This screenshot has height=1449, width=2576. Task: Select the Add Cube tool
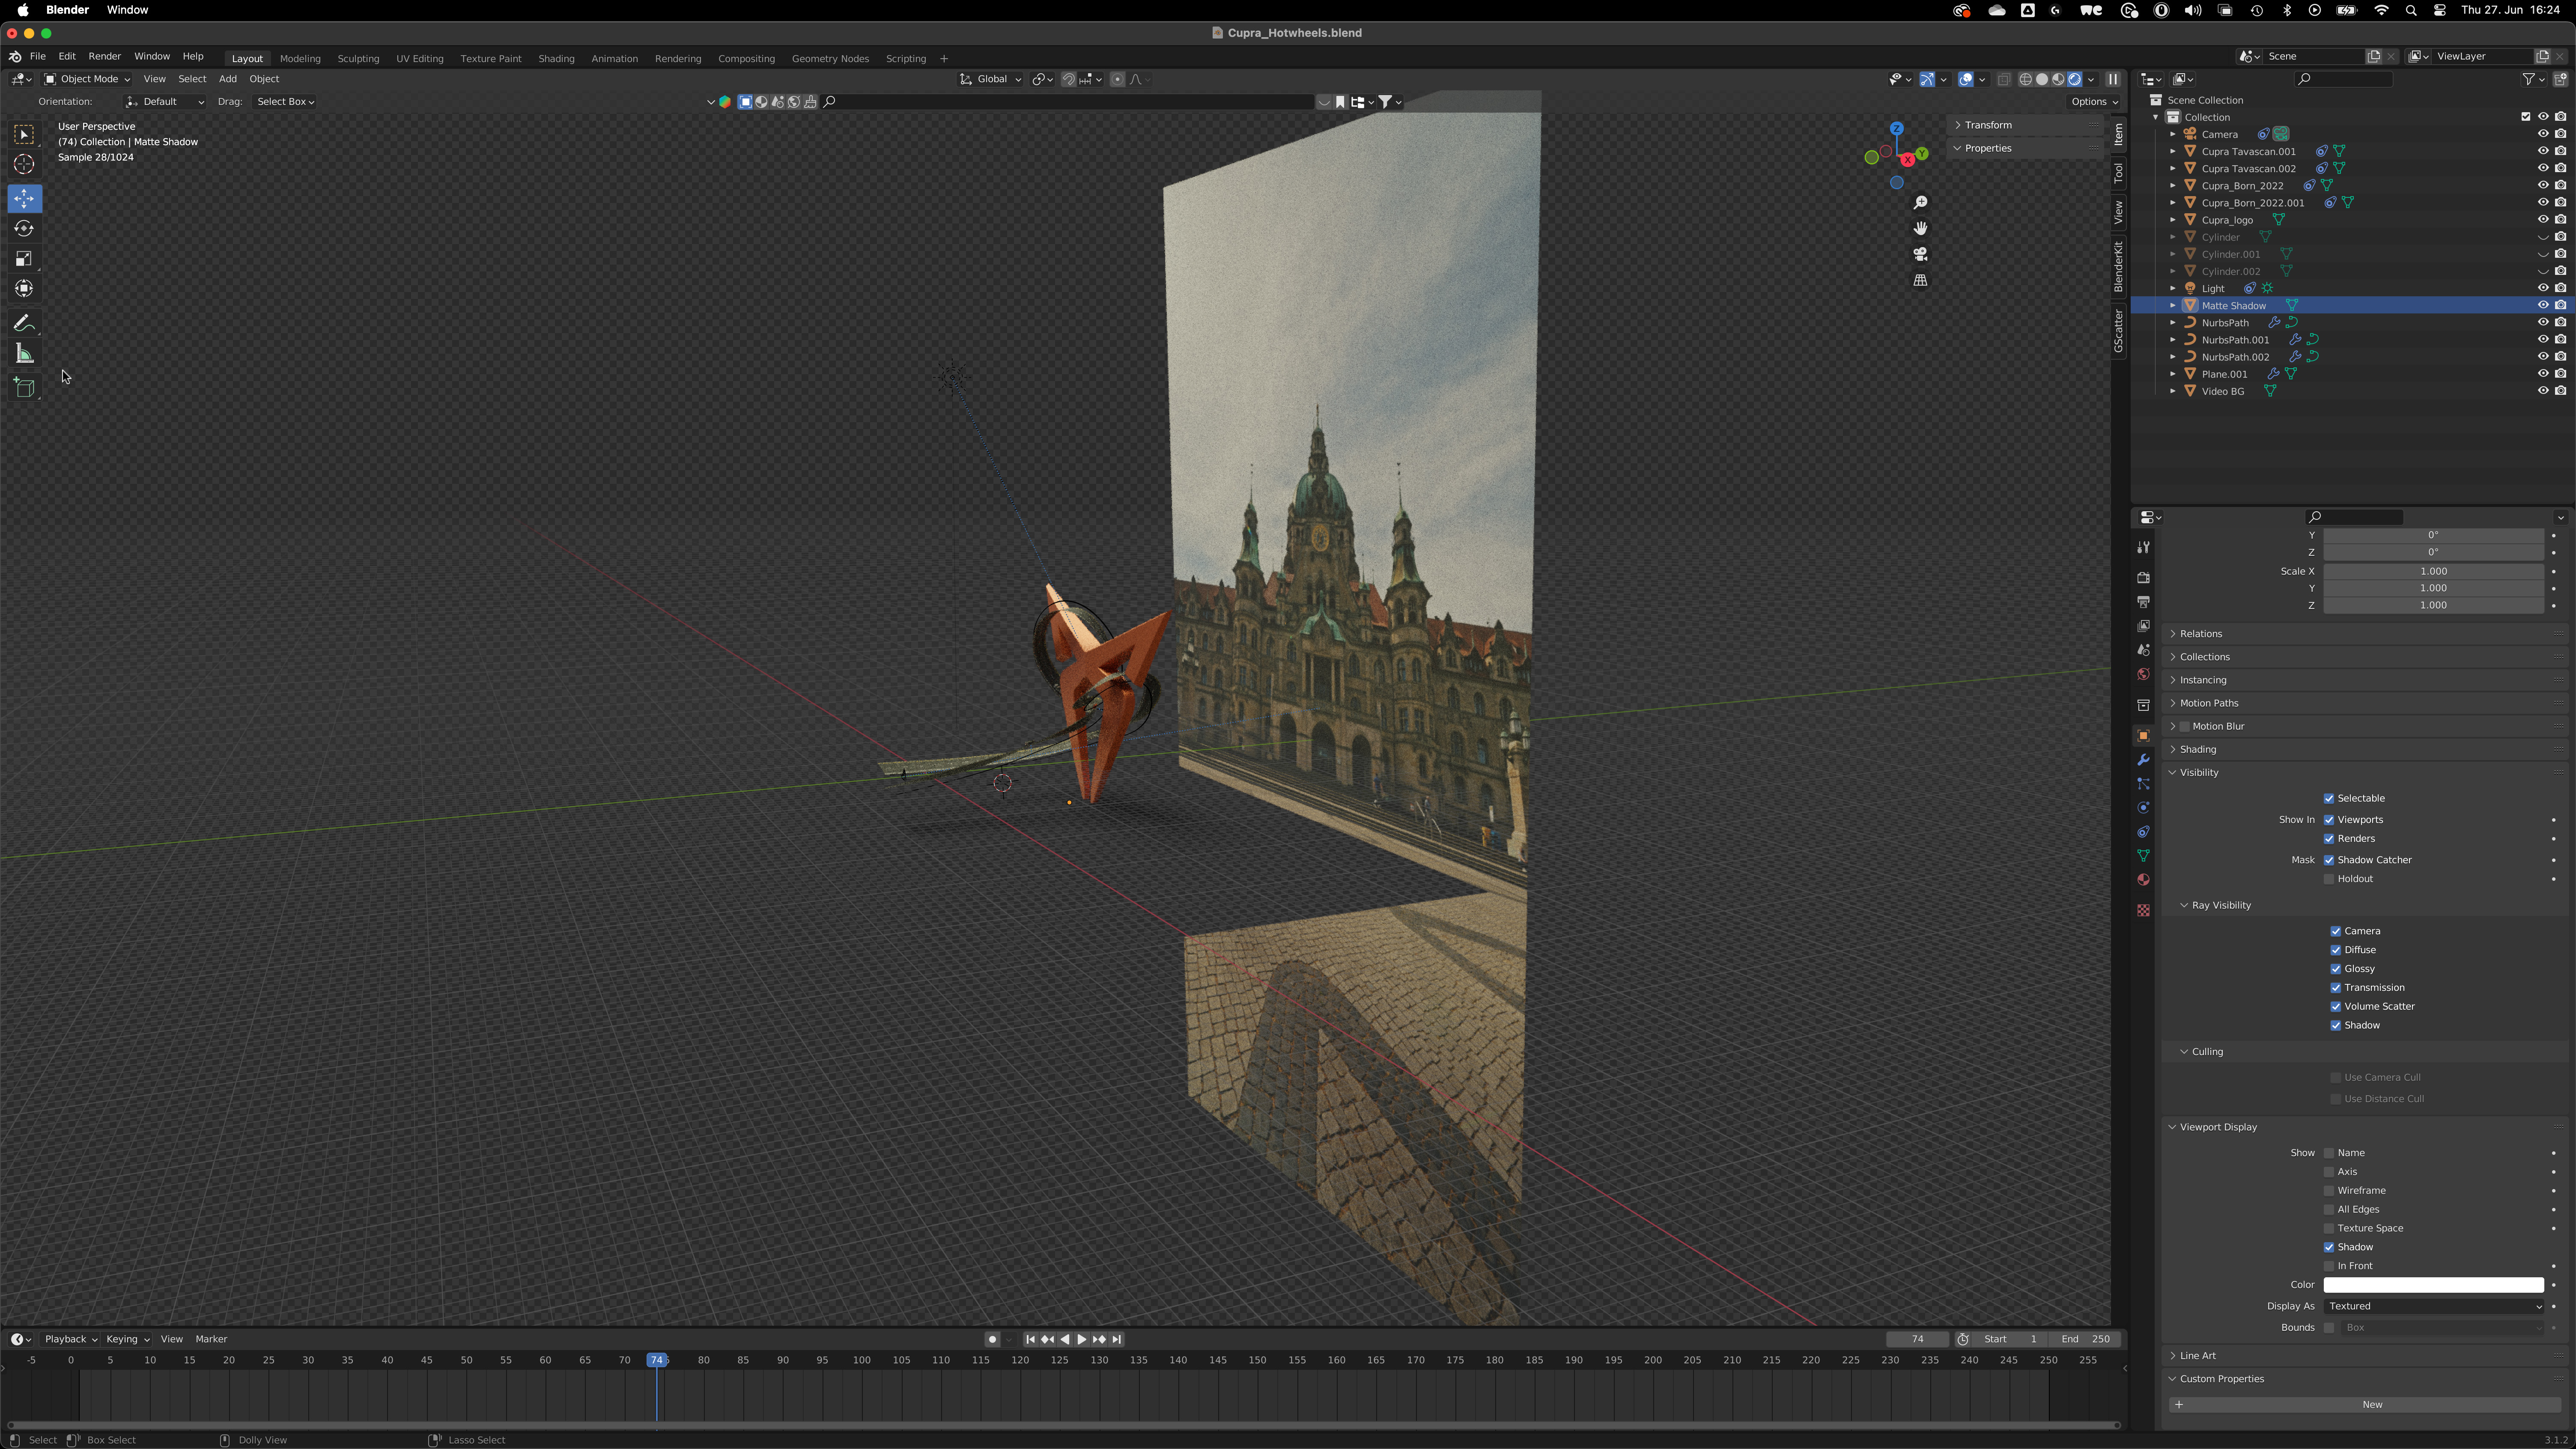pyautogui.click(x=24, y=388)
